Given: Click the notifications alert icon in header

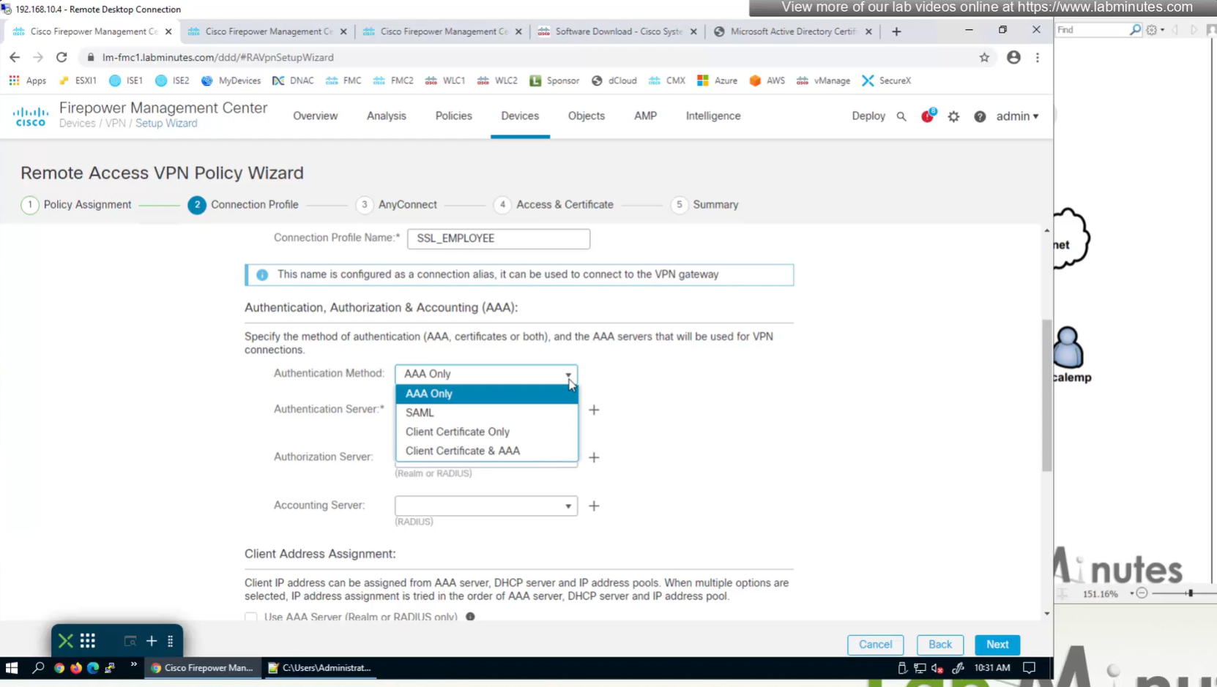Looking at the screenshot, I should pos(928,116).
